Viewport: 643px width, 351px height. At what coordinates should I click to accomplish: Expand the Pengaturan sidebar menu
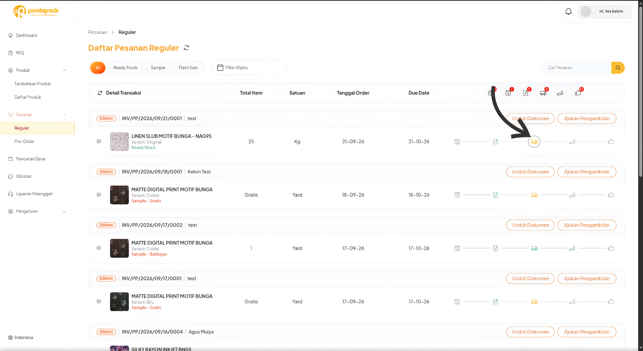(65, 212)
